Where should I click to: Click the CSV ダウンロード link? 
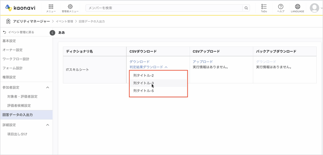[139, 62]
